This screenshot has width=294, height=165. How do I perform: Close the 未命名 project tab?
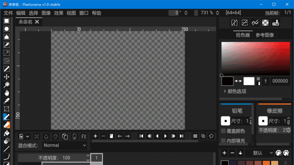tap(37, 22)
